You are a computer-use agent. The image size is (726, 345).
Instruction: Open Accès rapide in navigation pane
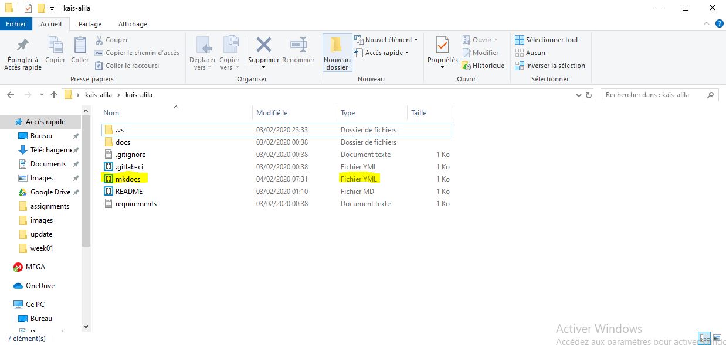pos(41,122)
